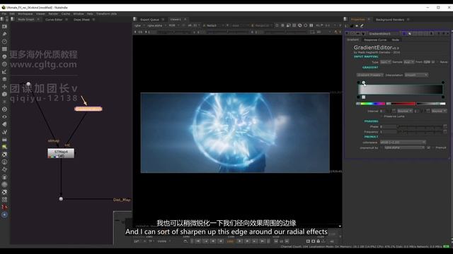
Task: Click the red plugin icon in toolbar
Action: [x=4, y=207]
